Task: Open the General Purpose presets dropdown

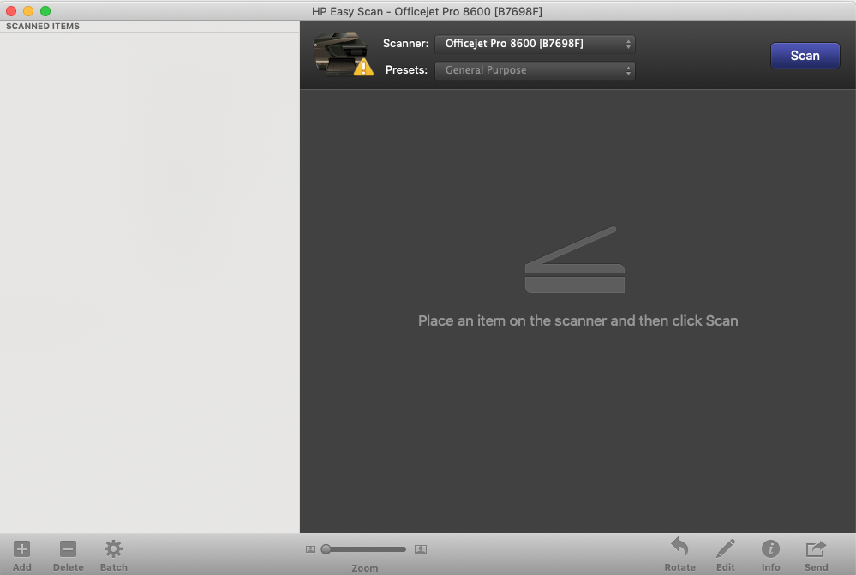Action: (535, 70)
